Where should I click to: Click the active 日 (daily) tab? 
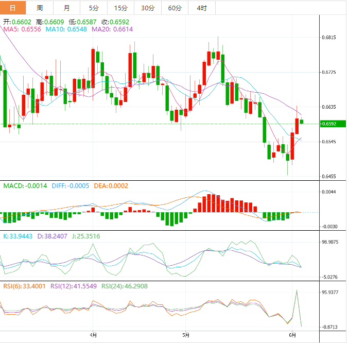tap(13, 8)
